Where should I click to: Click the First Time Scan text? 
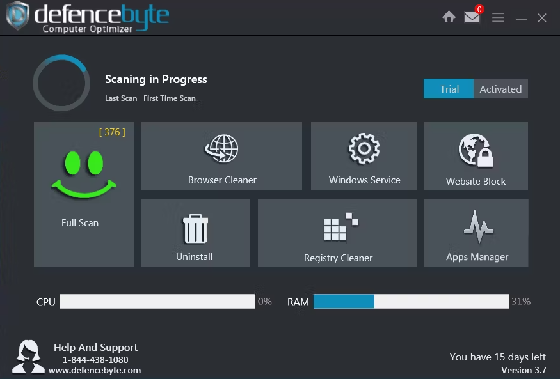(x=170, y=98)
